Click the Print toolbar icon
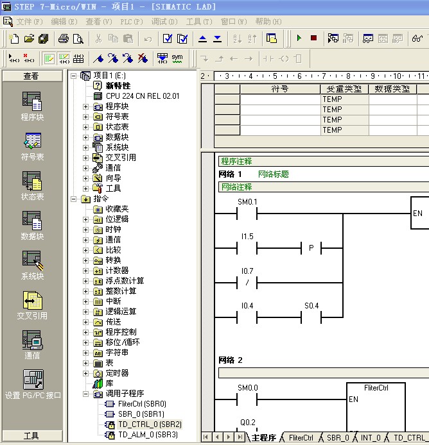Viewport: 429px width, 445px height. pos(64,38)
